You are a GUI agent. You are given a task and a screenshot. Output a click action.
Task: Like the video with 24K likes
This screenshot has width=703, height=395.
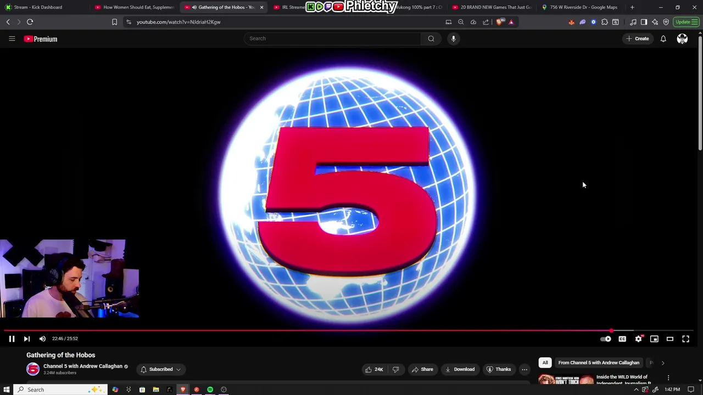tap(375, 369)
